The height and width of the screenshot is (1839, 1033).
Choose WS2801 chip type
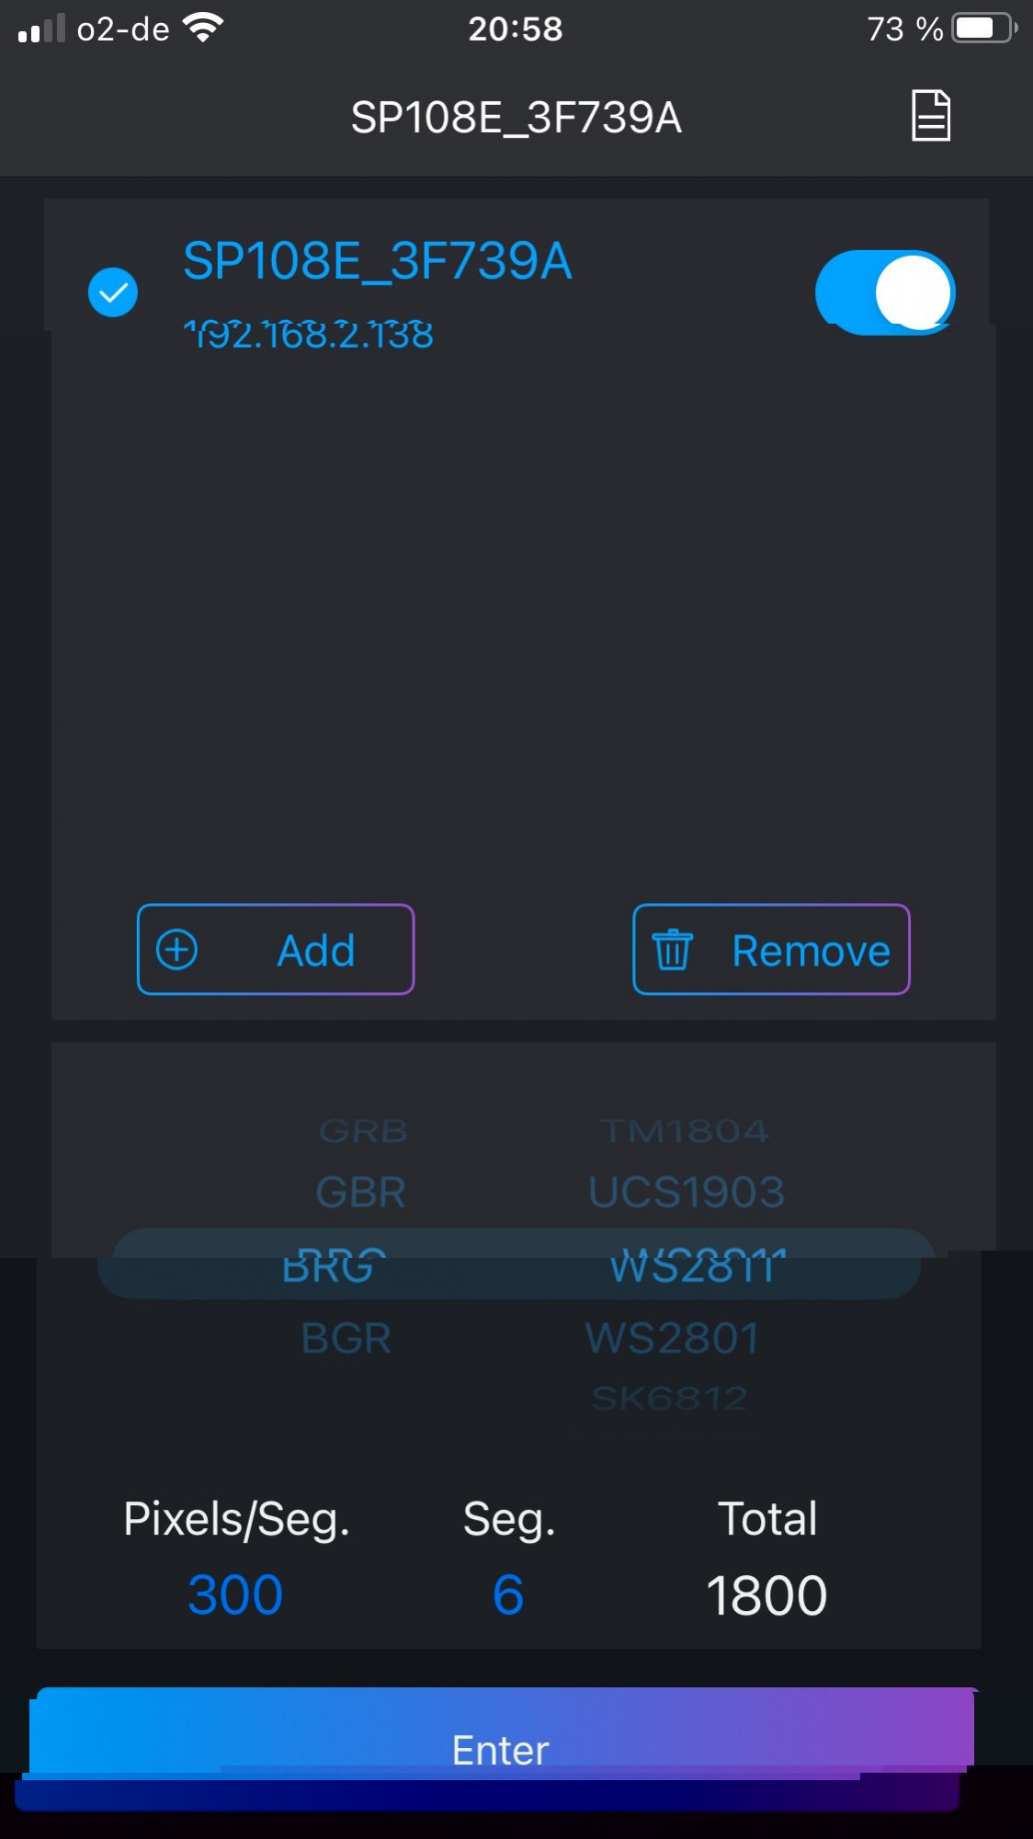click(673, 1338)
